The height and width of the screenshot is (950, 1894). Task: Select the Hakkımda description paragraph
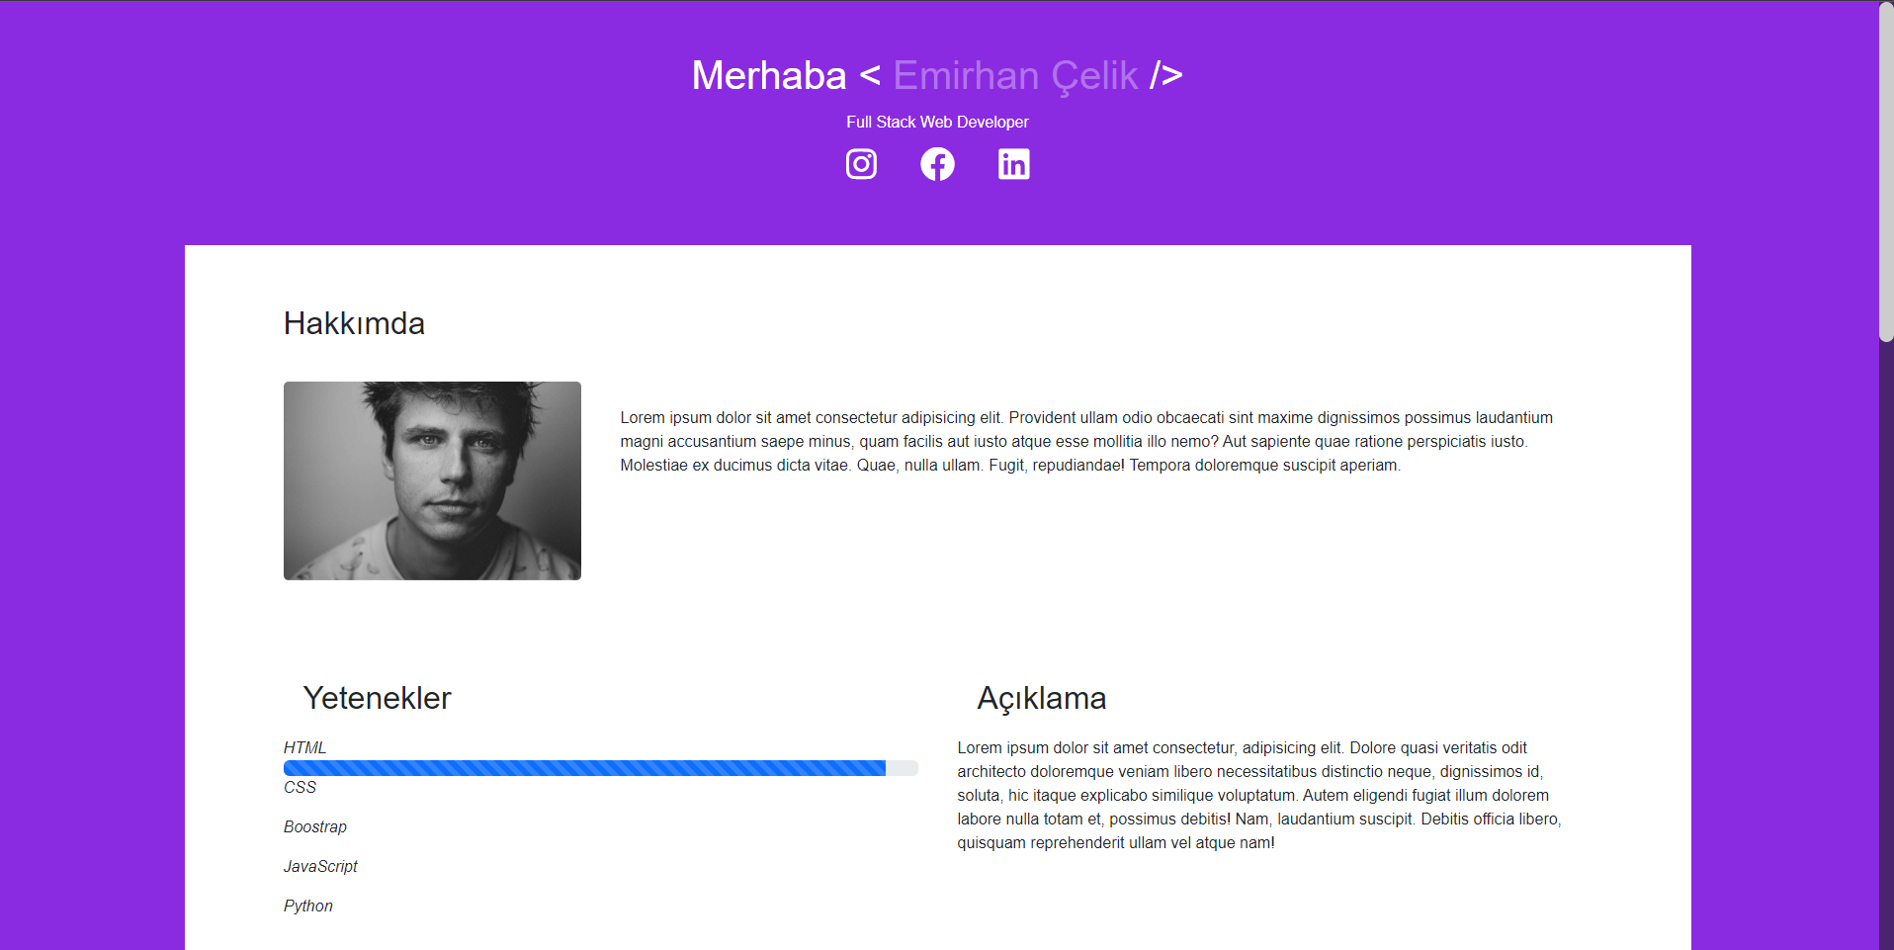point(1085,441)
